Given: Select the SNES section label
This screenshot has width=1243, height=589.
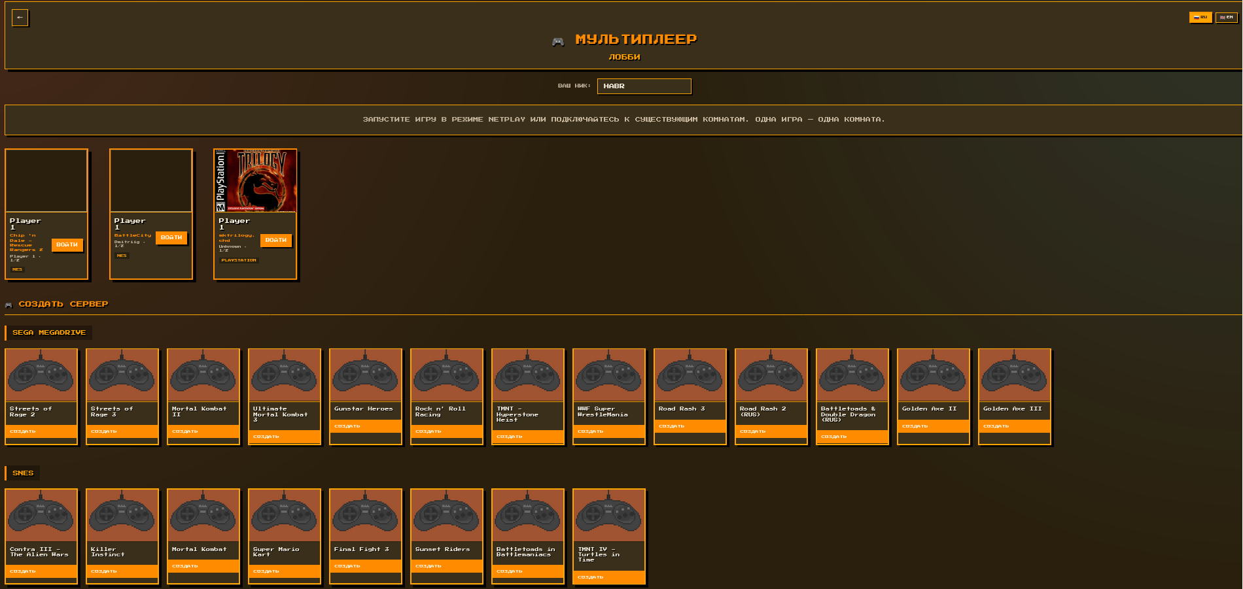Looking at the screenshot, I should (x=23, y=473).
